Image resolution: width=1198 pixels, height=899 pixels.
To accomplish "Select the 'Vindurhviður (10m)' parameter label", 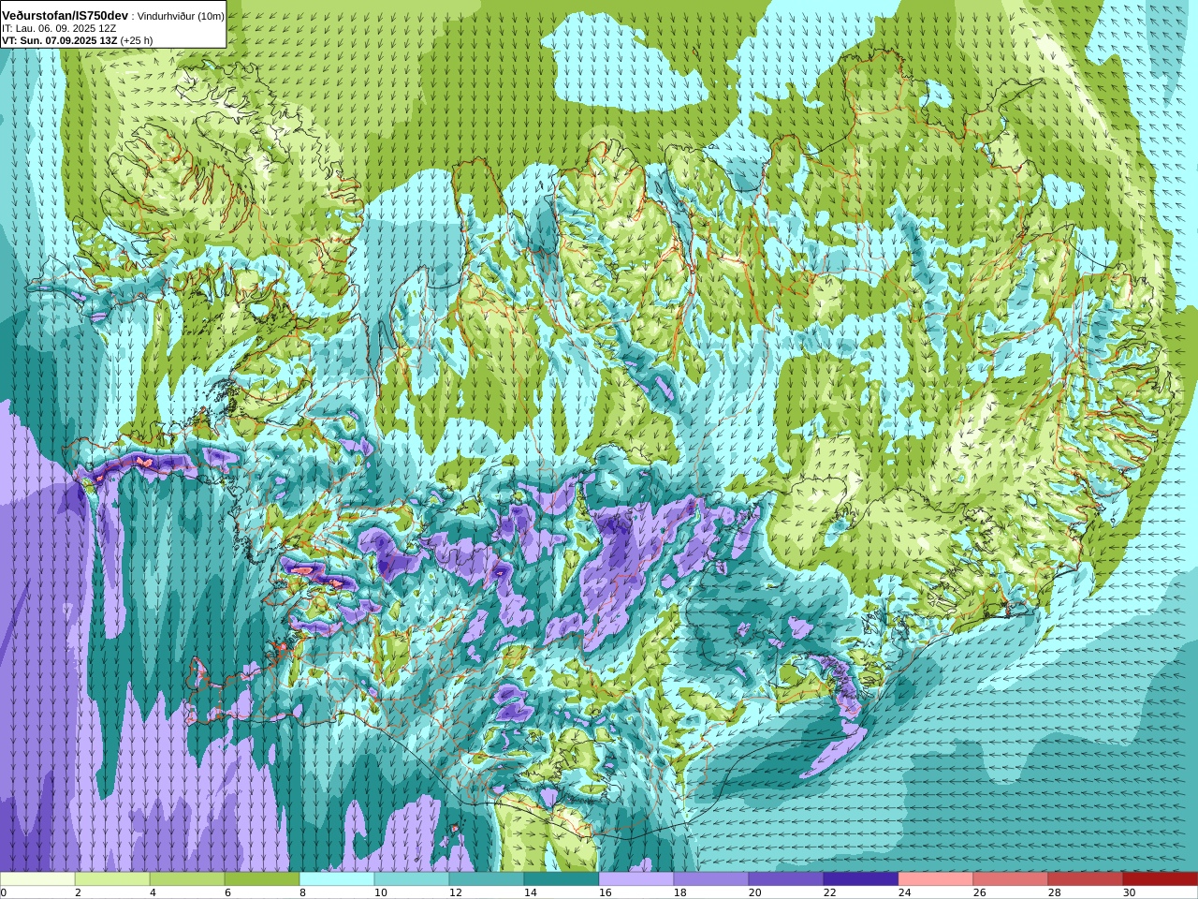I will pos(181,16).
